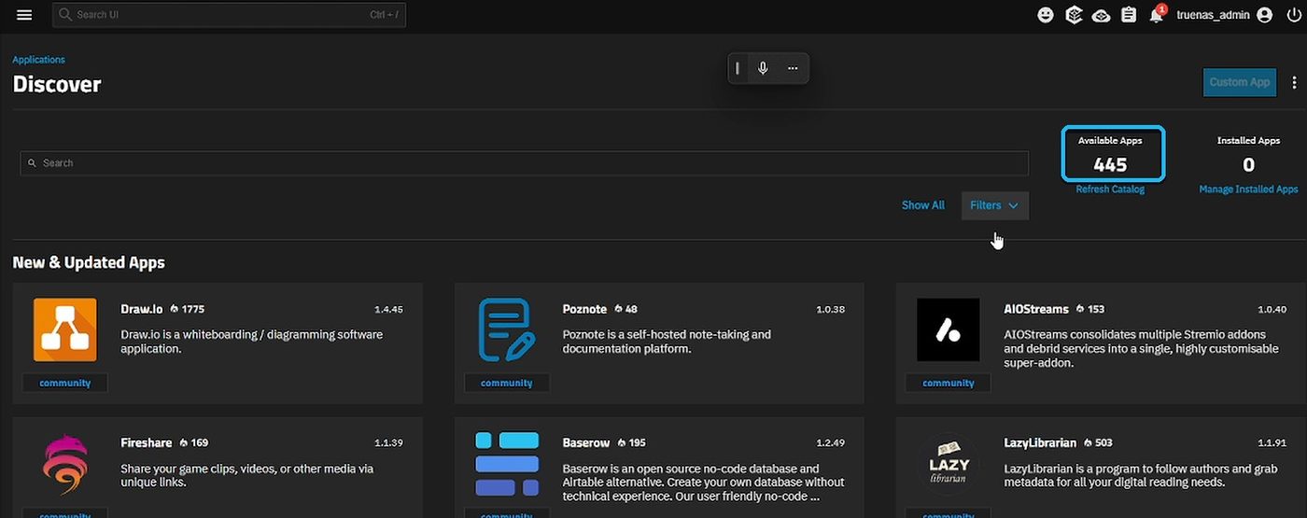Expand the Filters dropdown
This screenshot has height=518, width=1307.
pyautogui.click(x=995, y=205)
